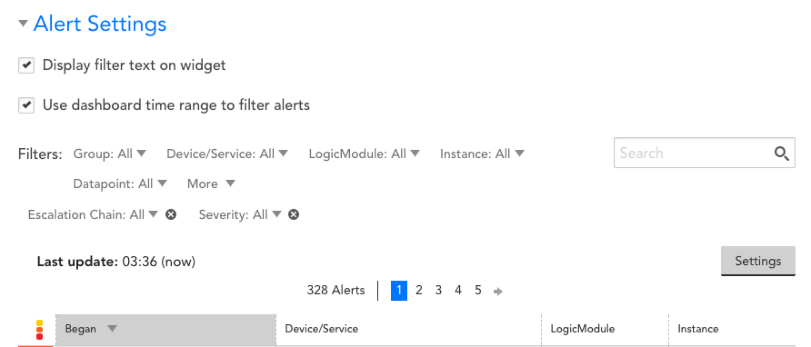Select page 5 of alerts
Viewport: 811px width, 347px height.
pyautogui.click(x=478, y=290)
